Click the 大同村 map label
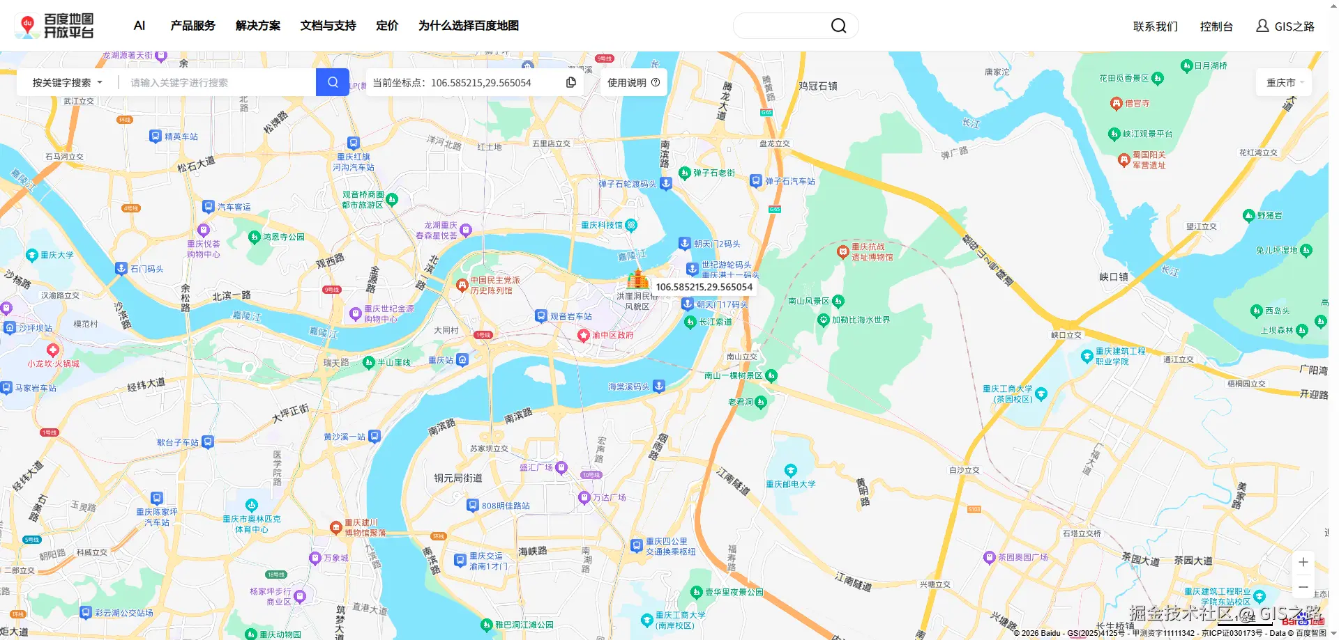The width and height of the screenshot is (1339, 640). (x=446, y=330)
